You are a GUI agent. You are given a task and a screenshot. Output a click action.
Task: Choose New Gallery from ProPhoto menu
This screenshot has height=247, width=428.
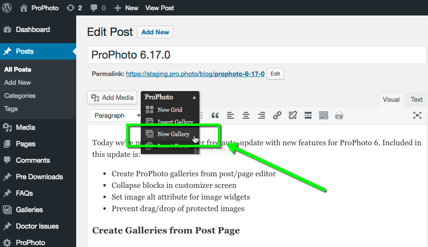pyautogui.click(x=170, y=134)
